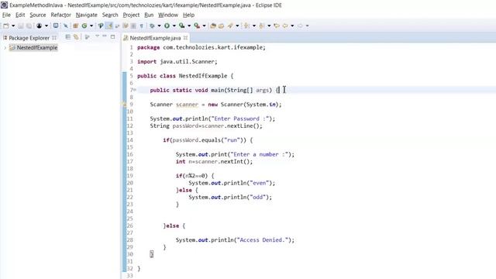Click the Debug bug icon
This screenshot has width=496, height=279.
pyautogui.click(x=152, y=26)
